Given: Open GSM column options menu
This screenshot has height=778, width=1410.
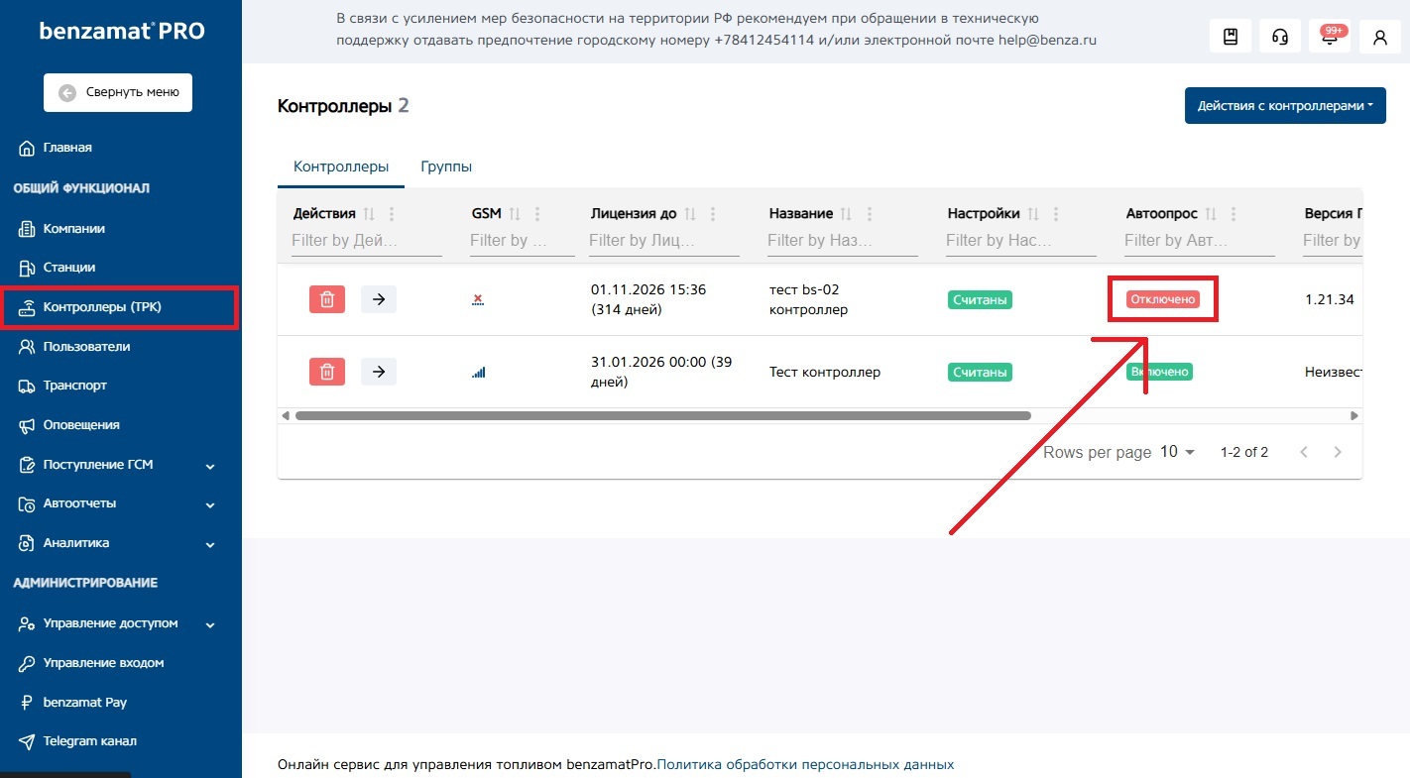Looking at the screenshot, I should point(537,214).
